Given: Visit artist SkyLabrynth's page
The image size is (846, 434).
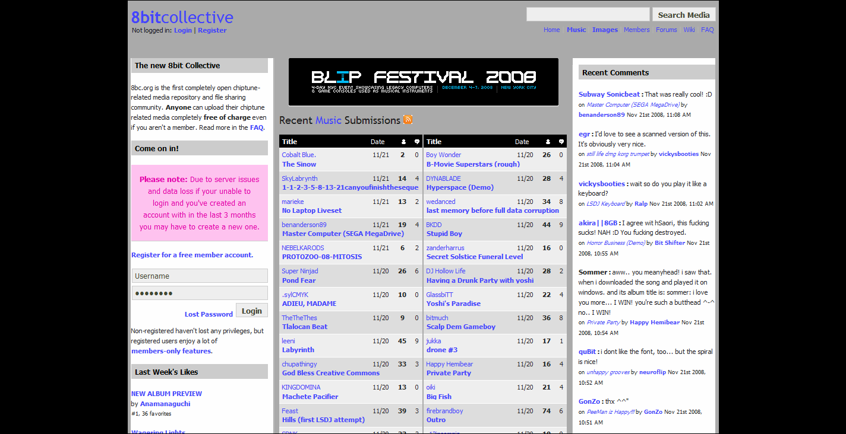Looking at the screenshot, I should [299, 178].
